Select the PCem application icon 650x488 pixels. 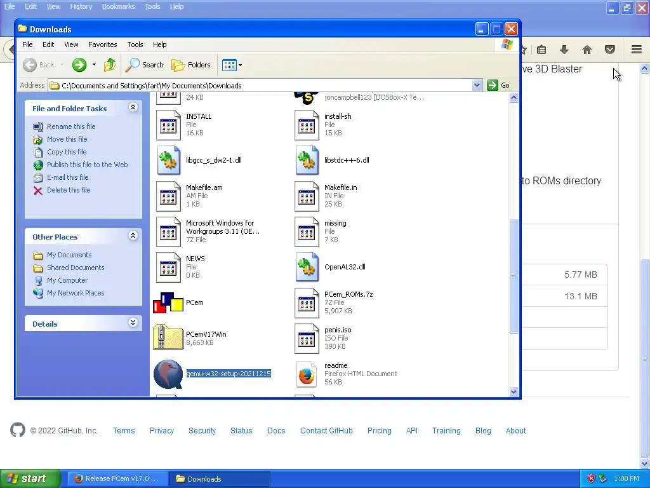coord(168,302)
